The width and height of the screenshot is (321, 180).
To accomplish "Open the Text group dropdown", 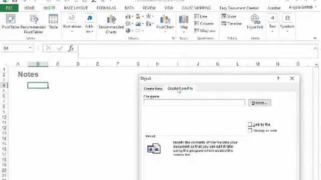I will click(272, 23).
